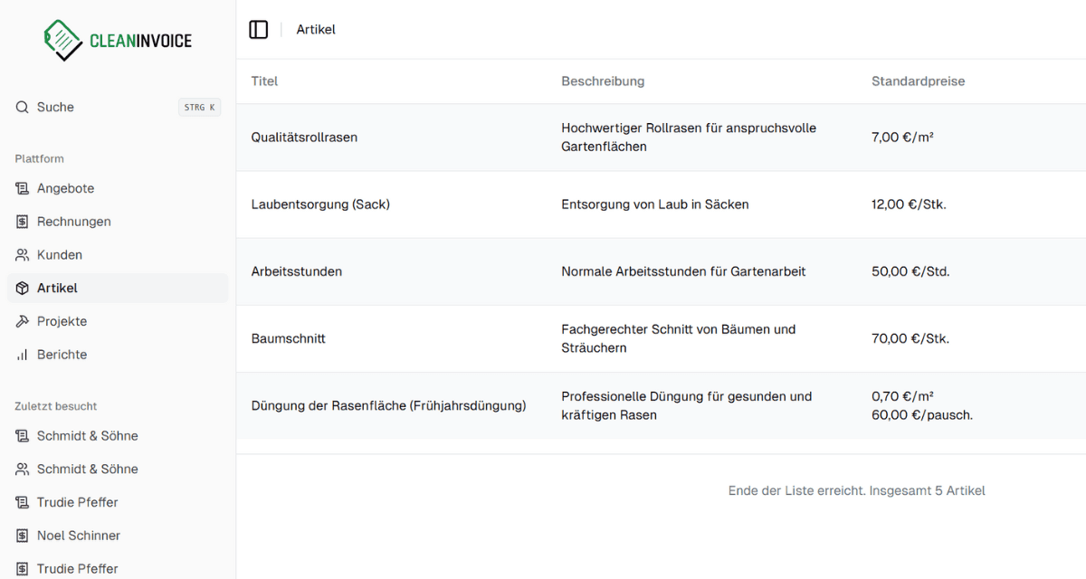The height and width of the screenshot is (579, 1086).
Task: Toggle the sidebar panel icon
Action: point(259,30)
